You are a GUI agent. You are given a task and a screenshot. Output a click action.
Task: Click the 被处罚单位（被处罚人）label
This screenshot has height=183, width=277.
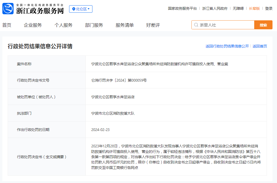(36, 97)
